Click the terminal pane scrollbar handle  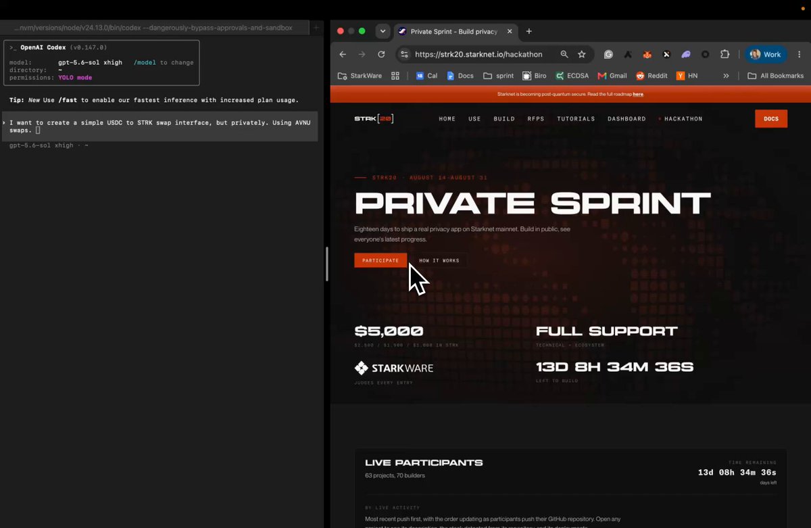(327, 264)
